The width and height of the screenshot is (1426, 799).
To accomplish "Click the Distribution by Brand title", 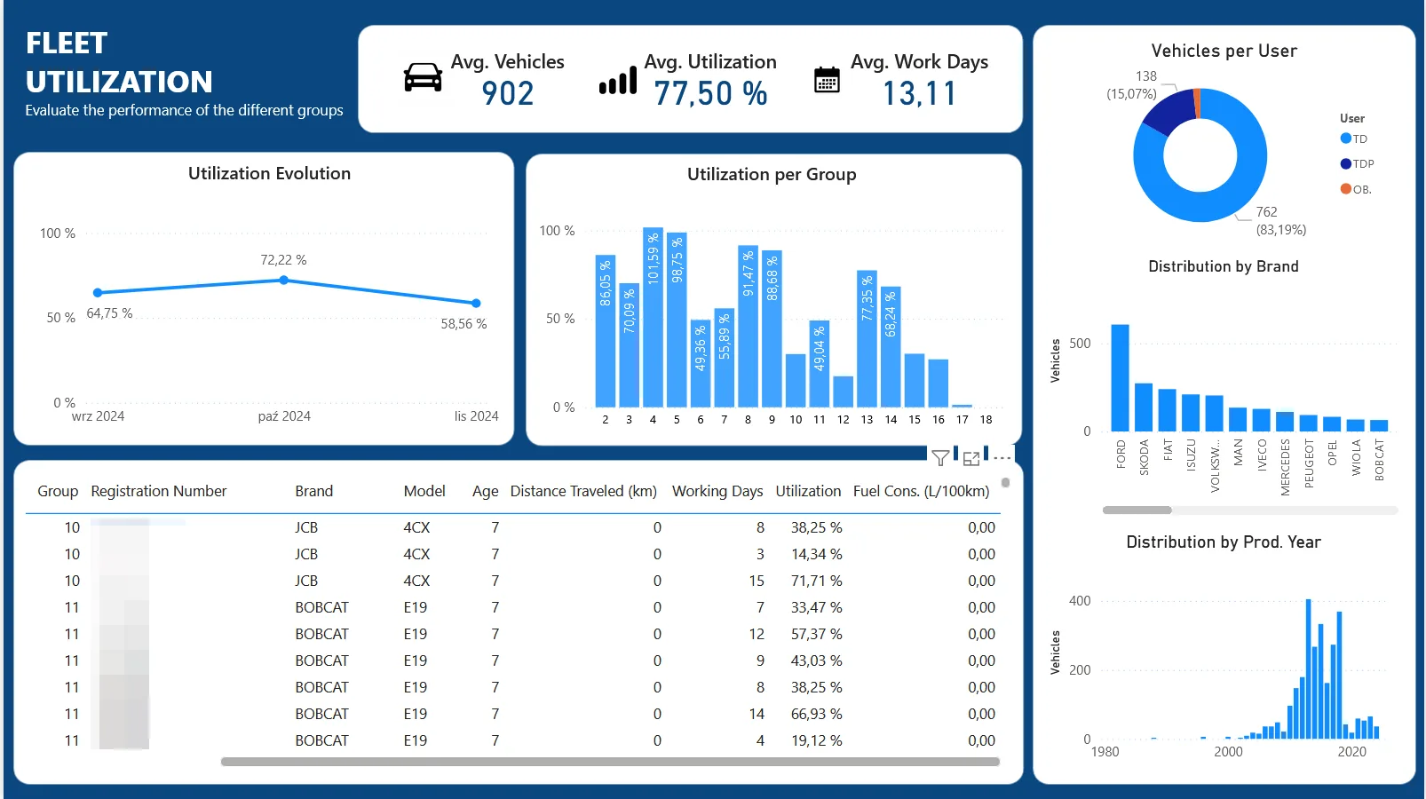I will [1224, 266].
